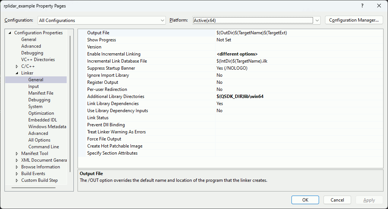Expand the Browse Information node
This screenshot has width=388, height=209.
point(17,167)
